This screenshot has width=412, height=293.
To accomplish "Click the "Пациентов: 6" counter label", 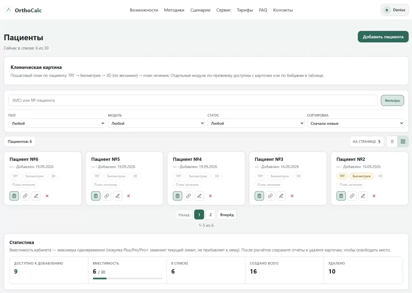I will [20, 141].
